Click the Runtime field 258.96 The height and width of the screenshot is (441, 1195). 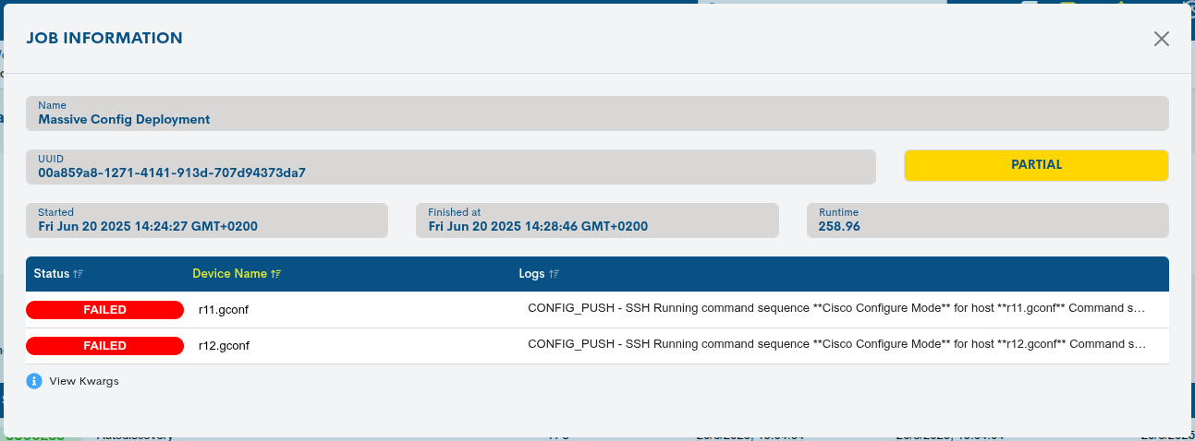point(988,220)
